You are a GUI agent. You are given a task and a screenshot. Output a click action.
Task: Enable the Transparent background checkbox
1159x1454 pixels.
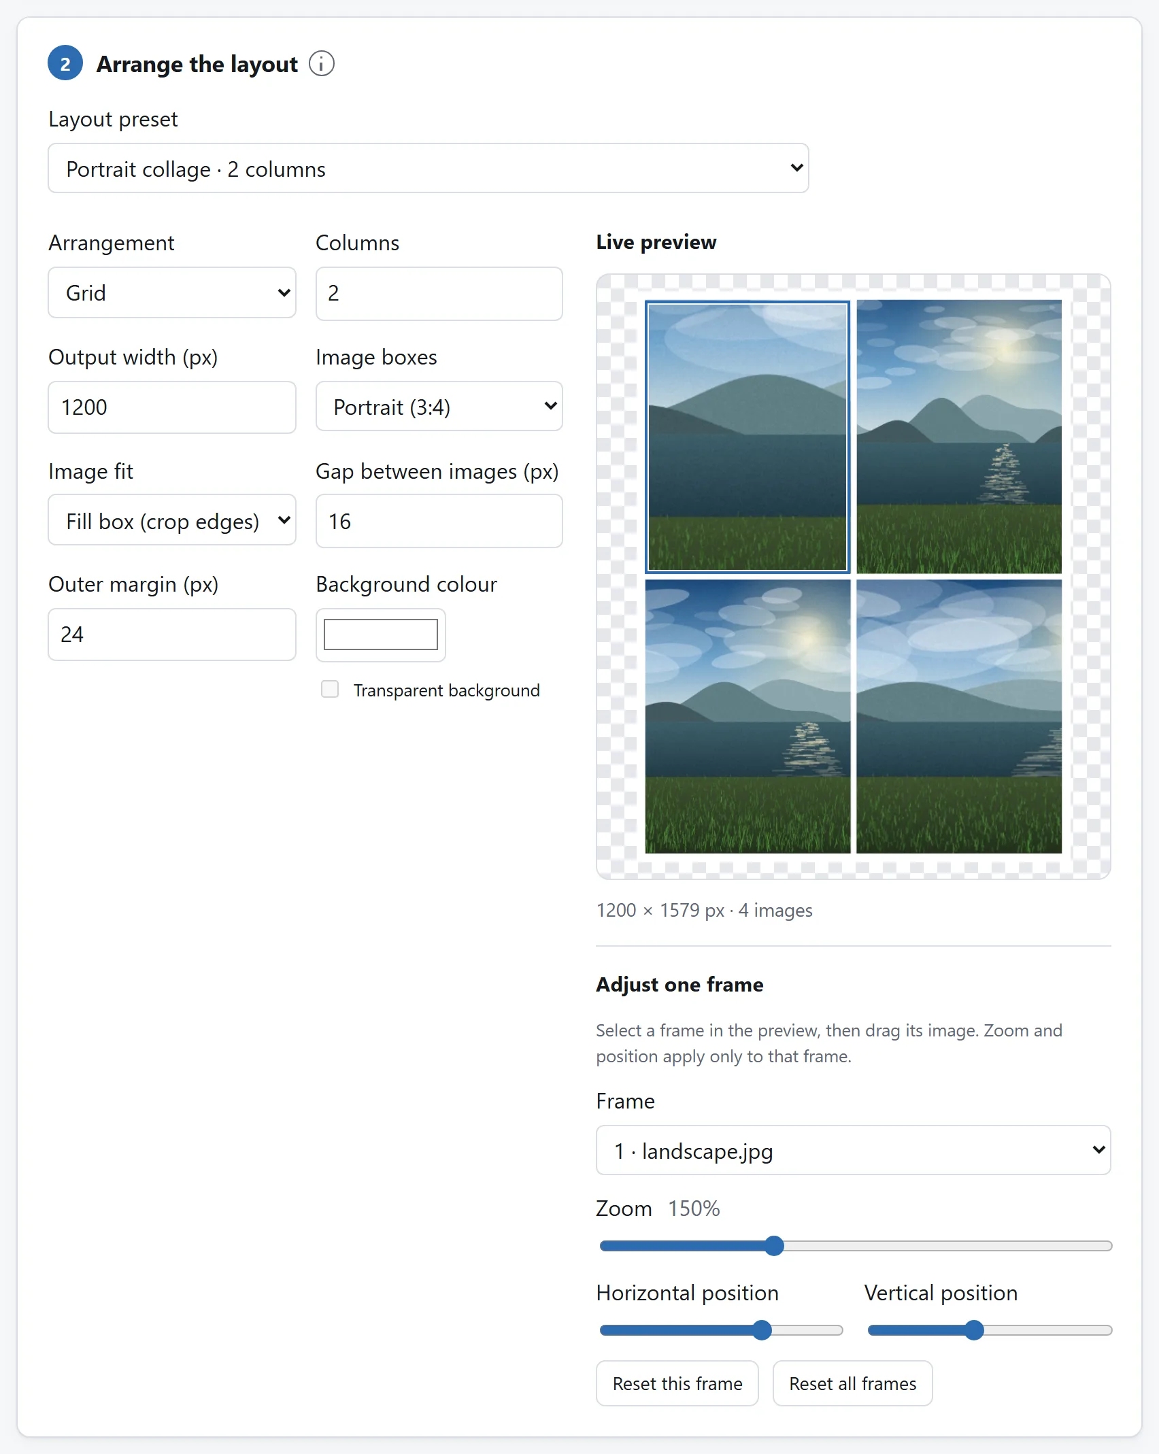coord(330,689)
